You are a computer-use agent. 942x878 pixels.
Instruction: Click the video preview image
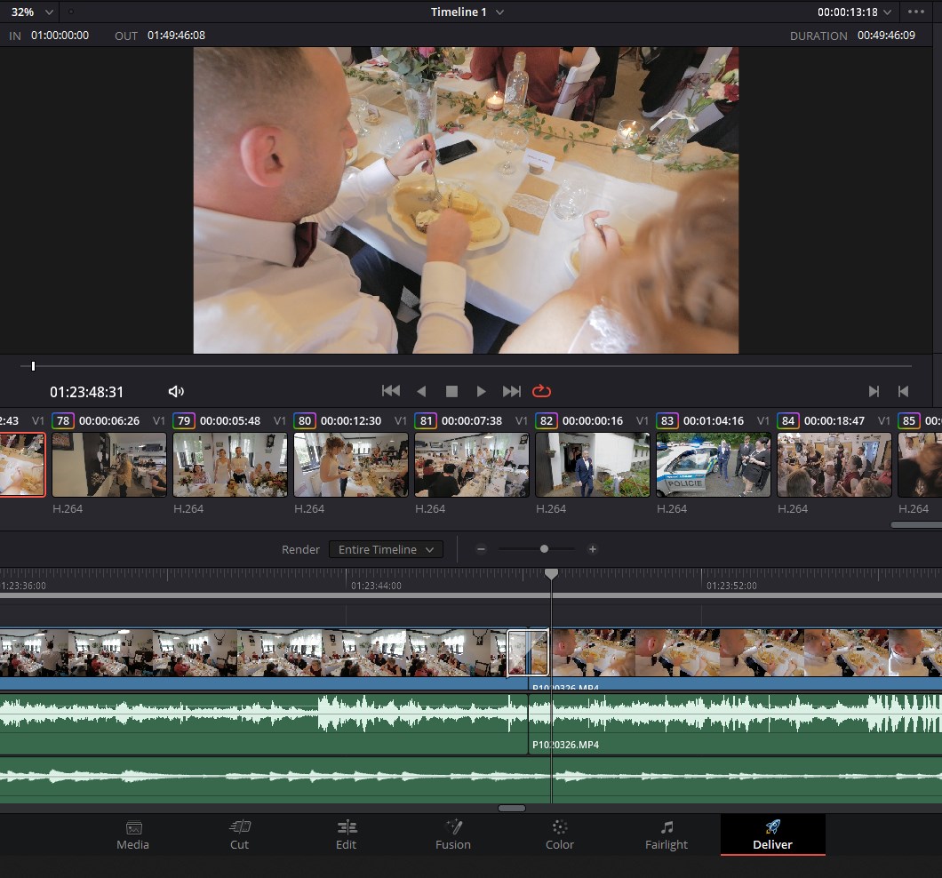[x=466, y=200]
